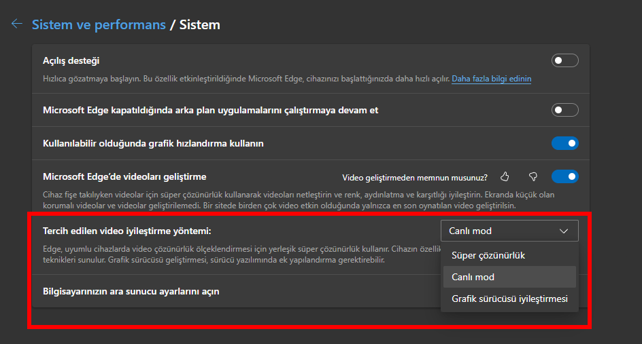
Task: Click Video geliştirmeden memnun musunuz text
Action: coord(415,178)
